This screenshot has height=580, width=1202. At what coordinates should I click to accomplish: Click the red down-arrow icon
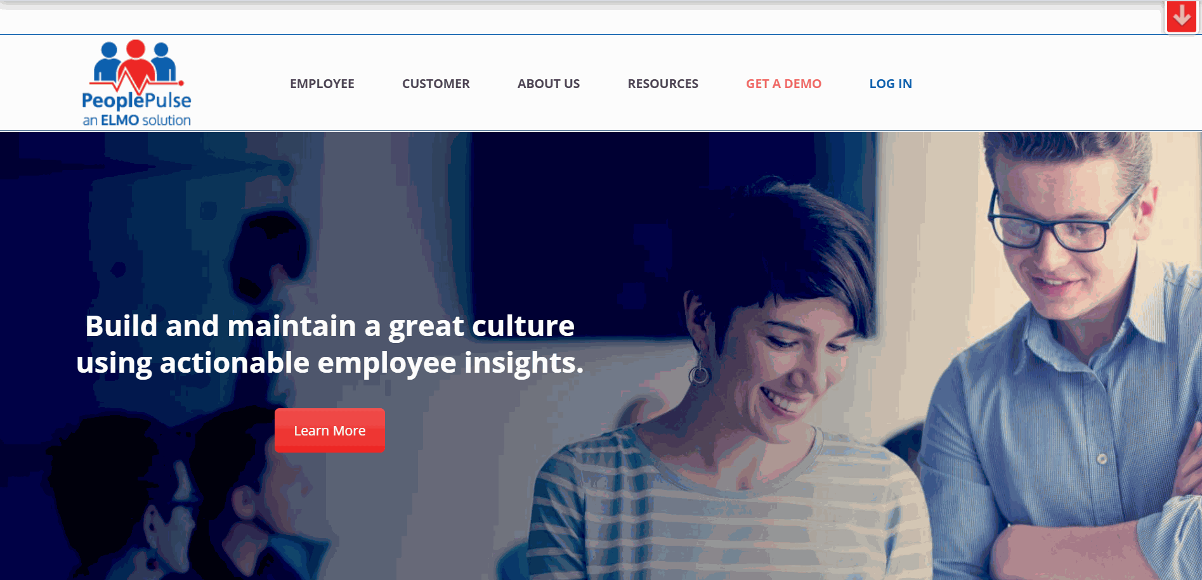pyautogui.click(x=1181, y=16)
